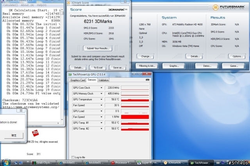This screenshot has height=166, width=250.
Task: Switch to the Graphics Card tab
Action: pyautogui.click(x=78, y=80)
